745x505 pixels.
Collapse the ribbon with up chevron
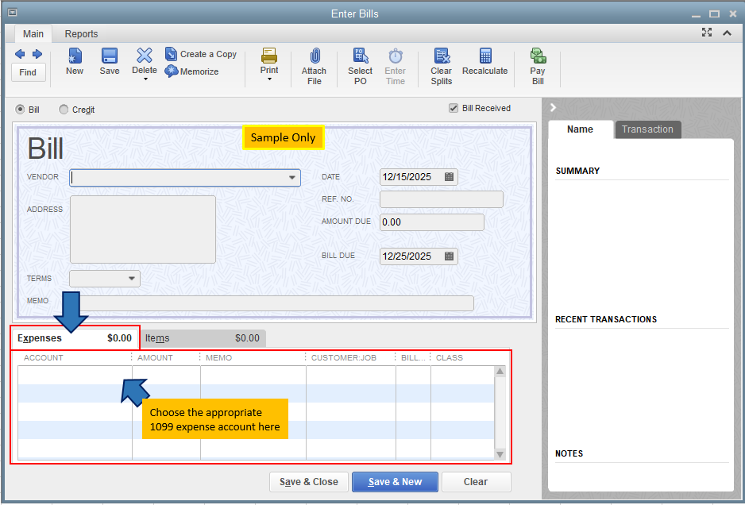tap(727, 33)
